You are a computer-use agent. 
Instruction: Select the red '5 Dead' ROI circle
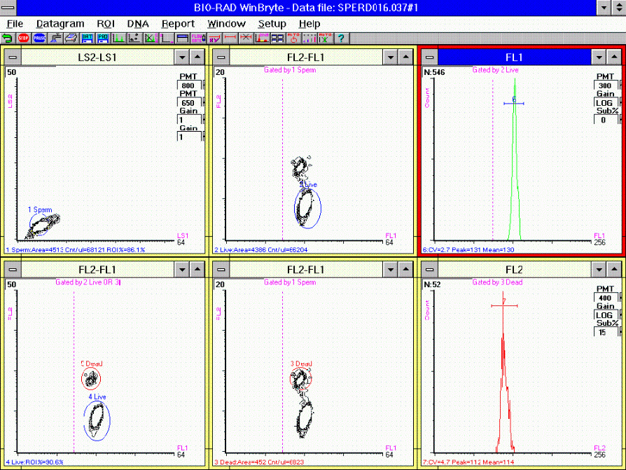click(90, 379)
